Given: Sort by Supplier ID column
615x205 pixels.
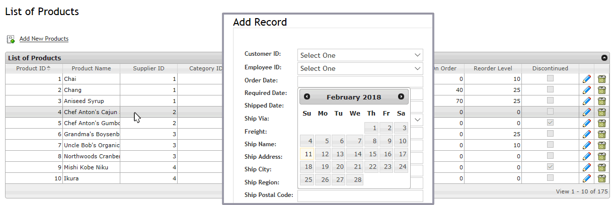Looking at the screenshot, I should (x=148, y=68).
